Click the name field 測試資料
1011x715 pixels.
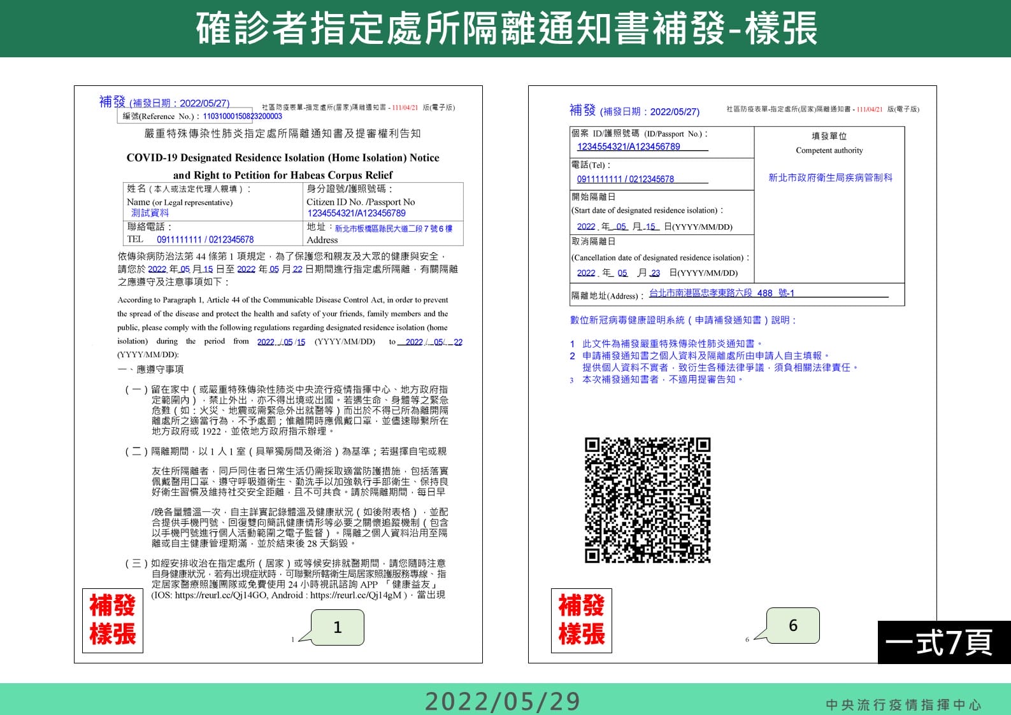(150, 213)
